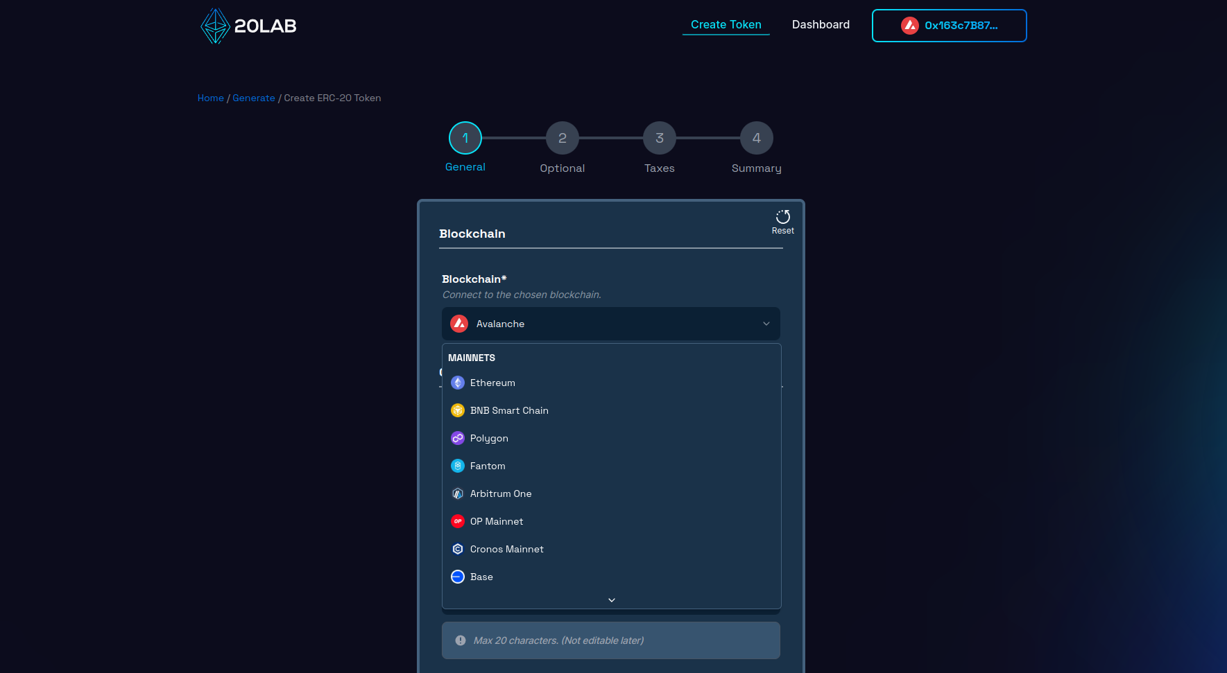1227x673 pixels.
Task: Click the Optional step label
Action: click(563, 168)
